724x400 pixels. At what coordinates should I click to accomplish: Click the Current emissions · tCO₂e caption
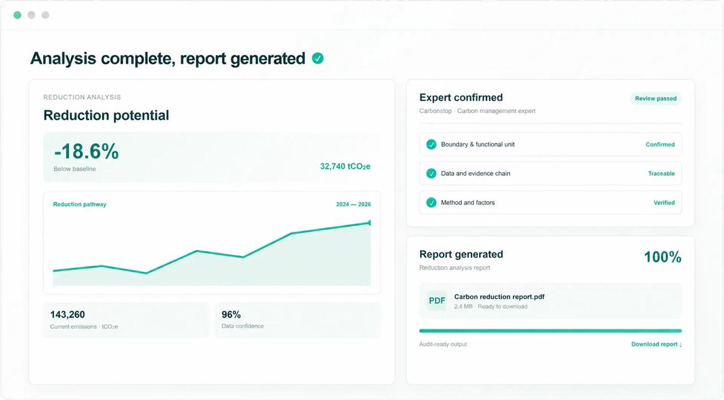point(84,326)
